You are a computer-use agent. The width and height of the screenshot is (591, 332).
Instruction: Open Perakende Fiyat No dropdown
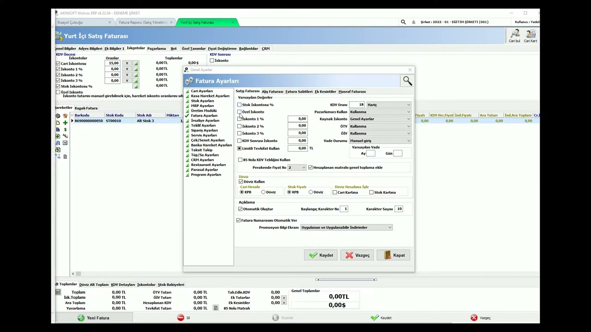pos(297,167)
